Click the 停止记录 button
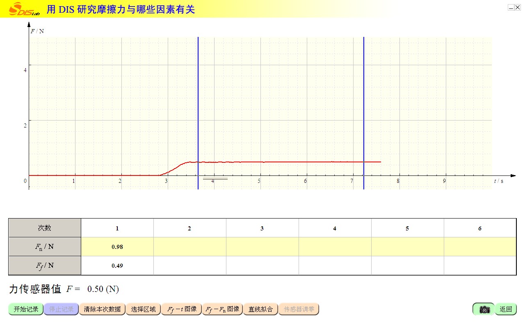Image resolution: width=525 pixels, height=328 pixels. pos(61,309)
